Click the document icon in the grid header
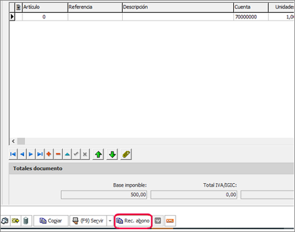The image size is (295, 232). 19,7
